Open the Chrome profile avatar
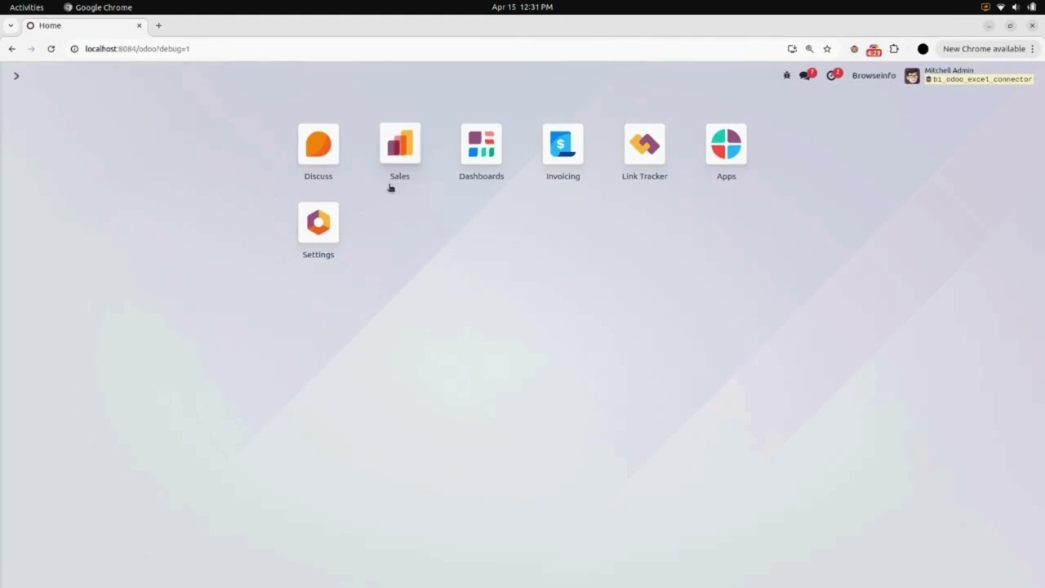 click(x=923, y=49)
